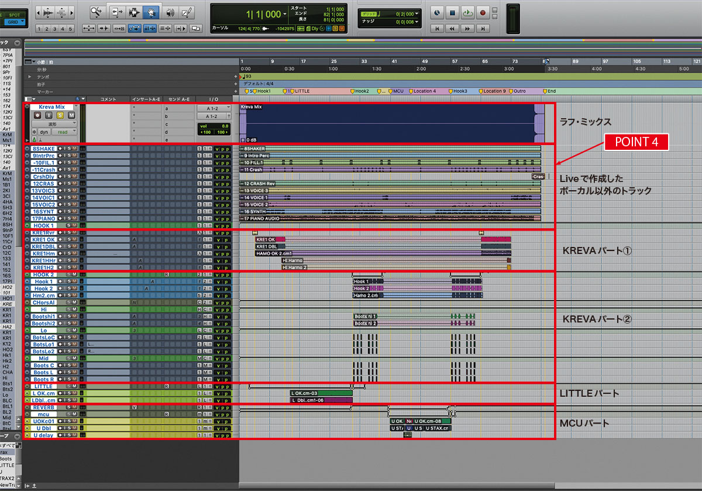Click Outro marker in markers ruler
This screenshot has height=491, width=702.
[x=518, y=91]
